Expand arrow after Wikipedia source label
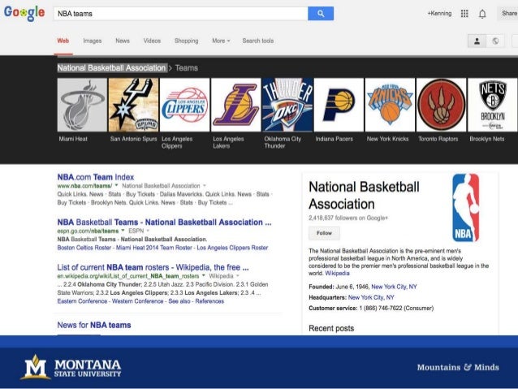 coord(238,275)
